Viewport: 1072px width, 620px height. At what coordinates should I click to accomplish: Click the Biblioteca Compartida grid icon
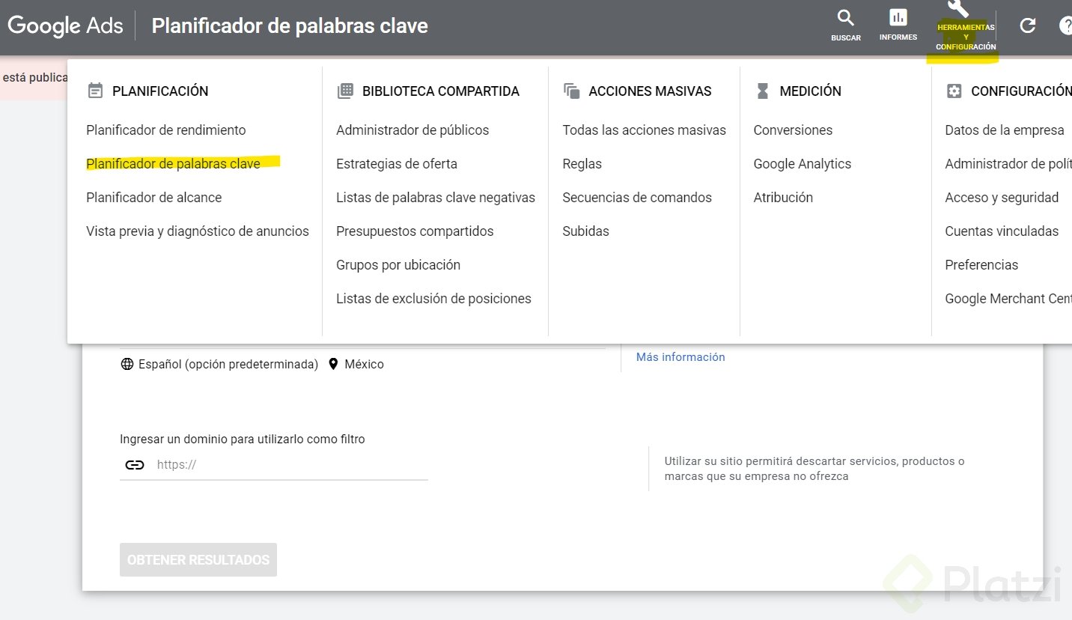click(x=345, y=91)
